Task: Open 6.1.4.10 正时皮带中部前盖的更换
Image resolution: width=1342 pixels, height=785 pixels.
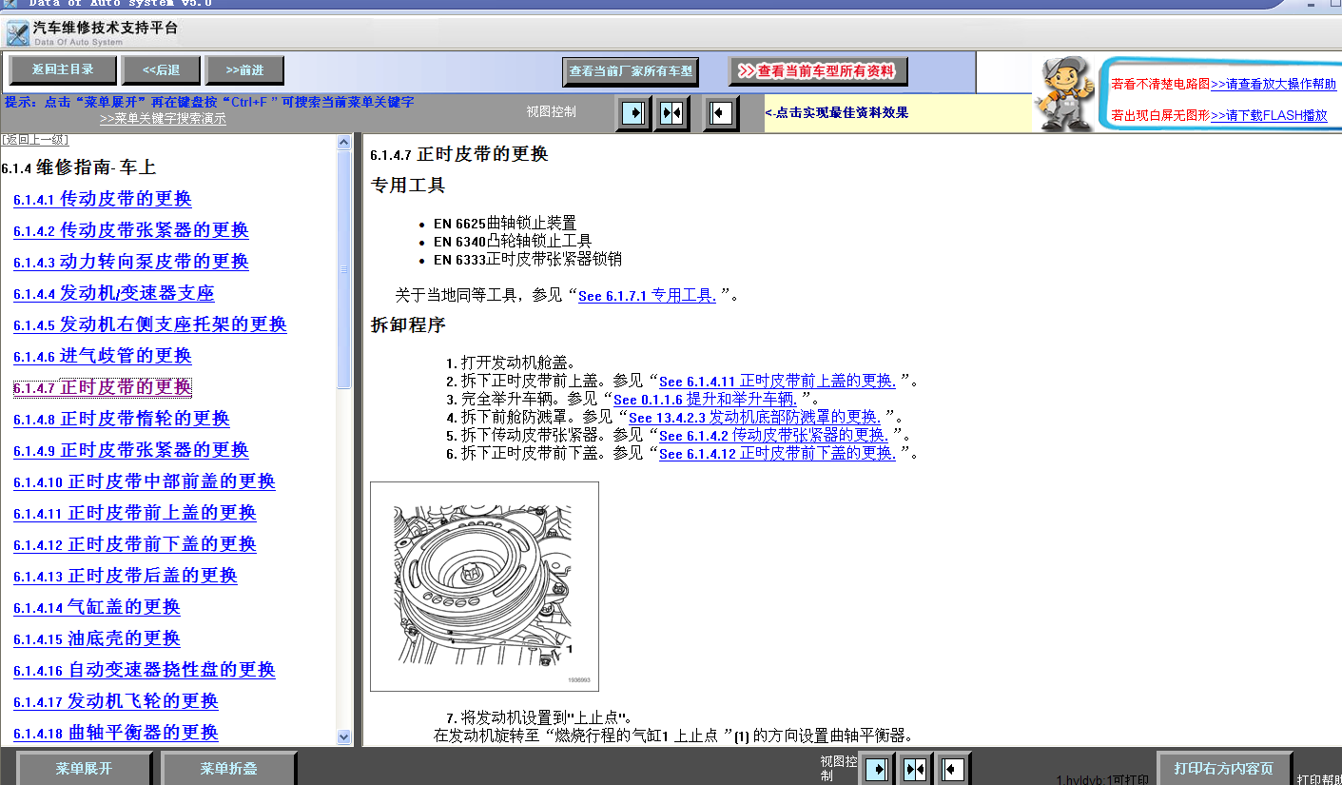Action: tap(145, 481)
